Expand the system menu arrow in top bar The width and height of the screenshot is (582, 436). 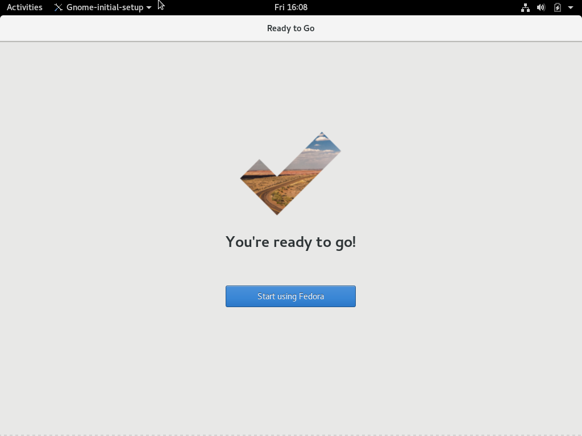click(571, 7)
